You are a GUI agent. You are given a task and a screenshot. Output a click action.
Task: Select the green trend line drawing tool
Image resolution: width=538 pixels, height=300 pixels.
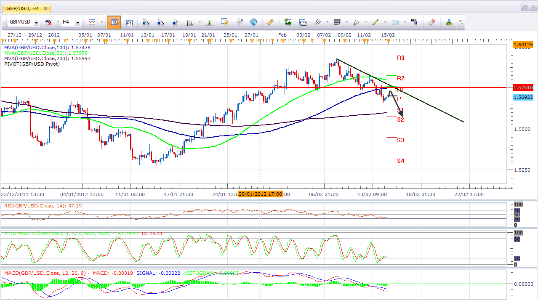click(x=376, y=22)
